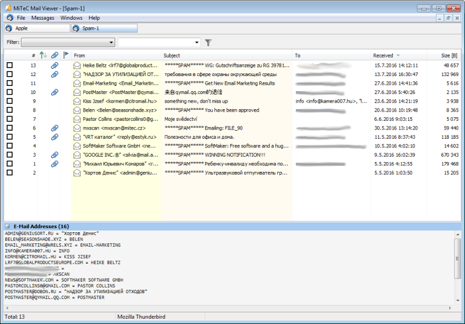
Task: Select the checkbox for message 2
Action: (x=9, y=173)
